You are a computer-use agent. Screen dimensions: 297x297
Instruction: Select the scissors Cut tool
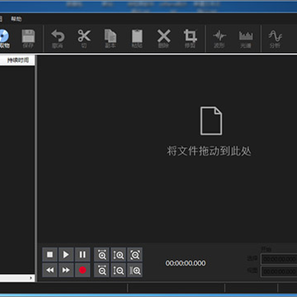pyautogui.click(x=84, y=35)
